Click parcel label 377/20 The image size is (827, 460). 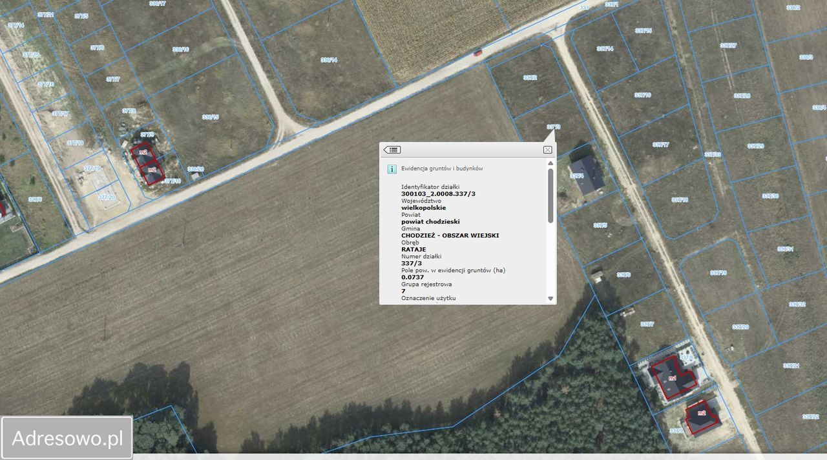point(107,197)
